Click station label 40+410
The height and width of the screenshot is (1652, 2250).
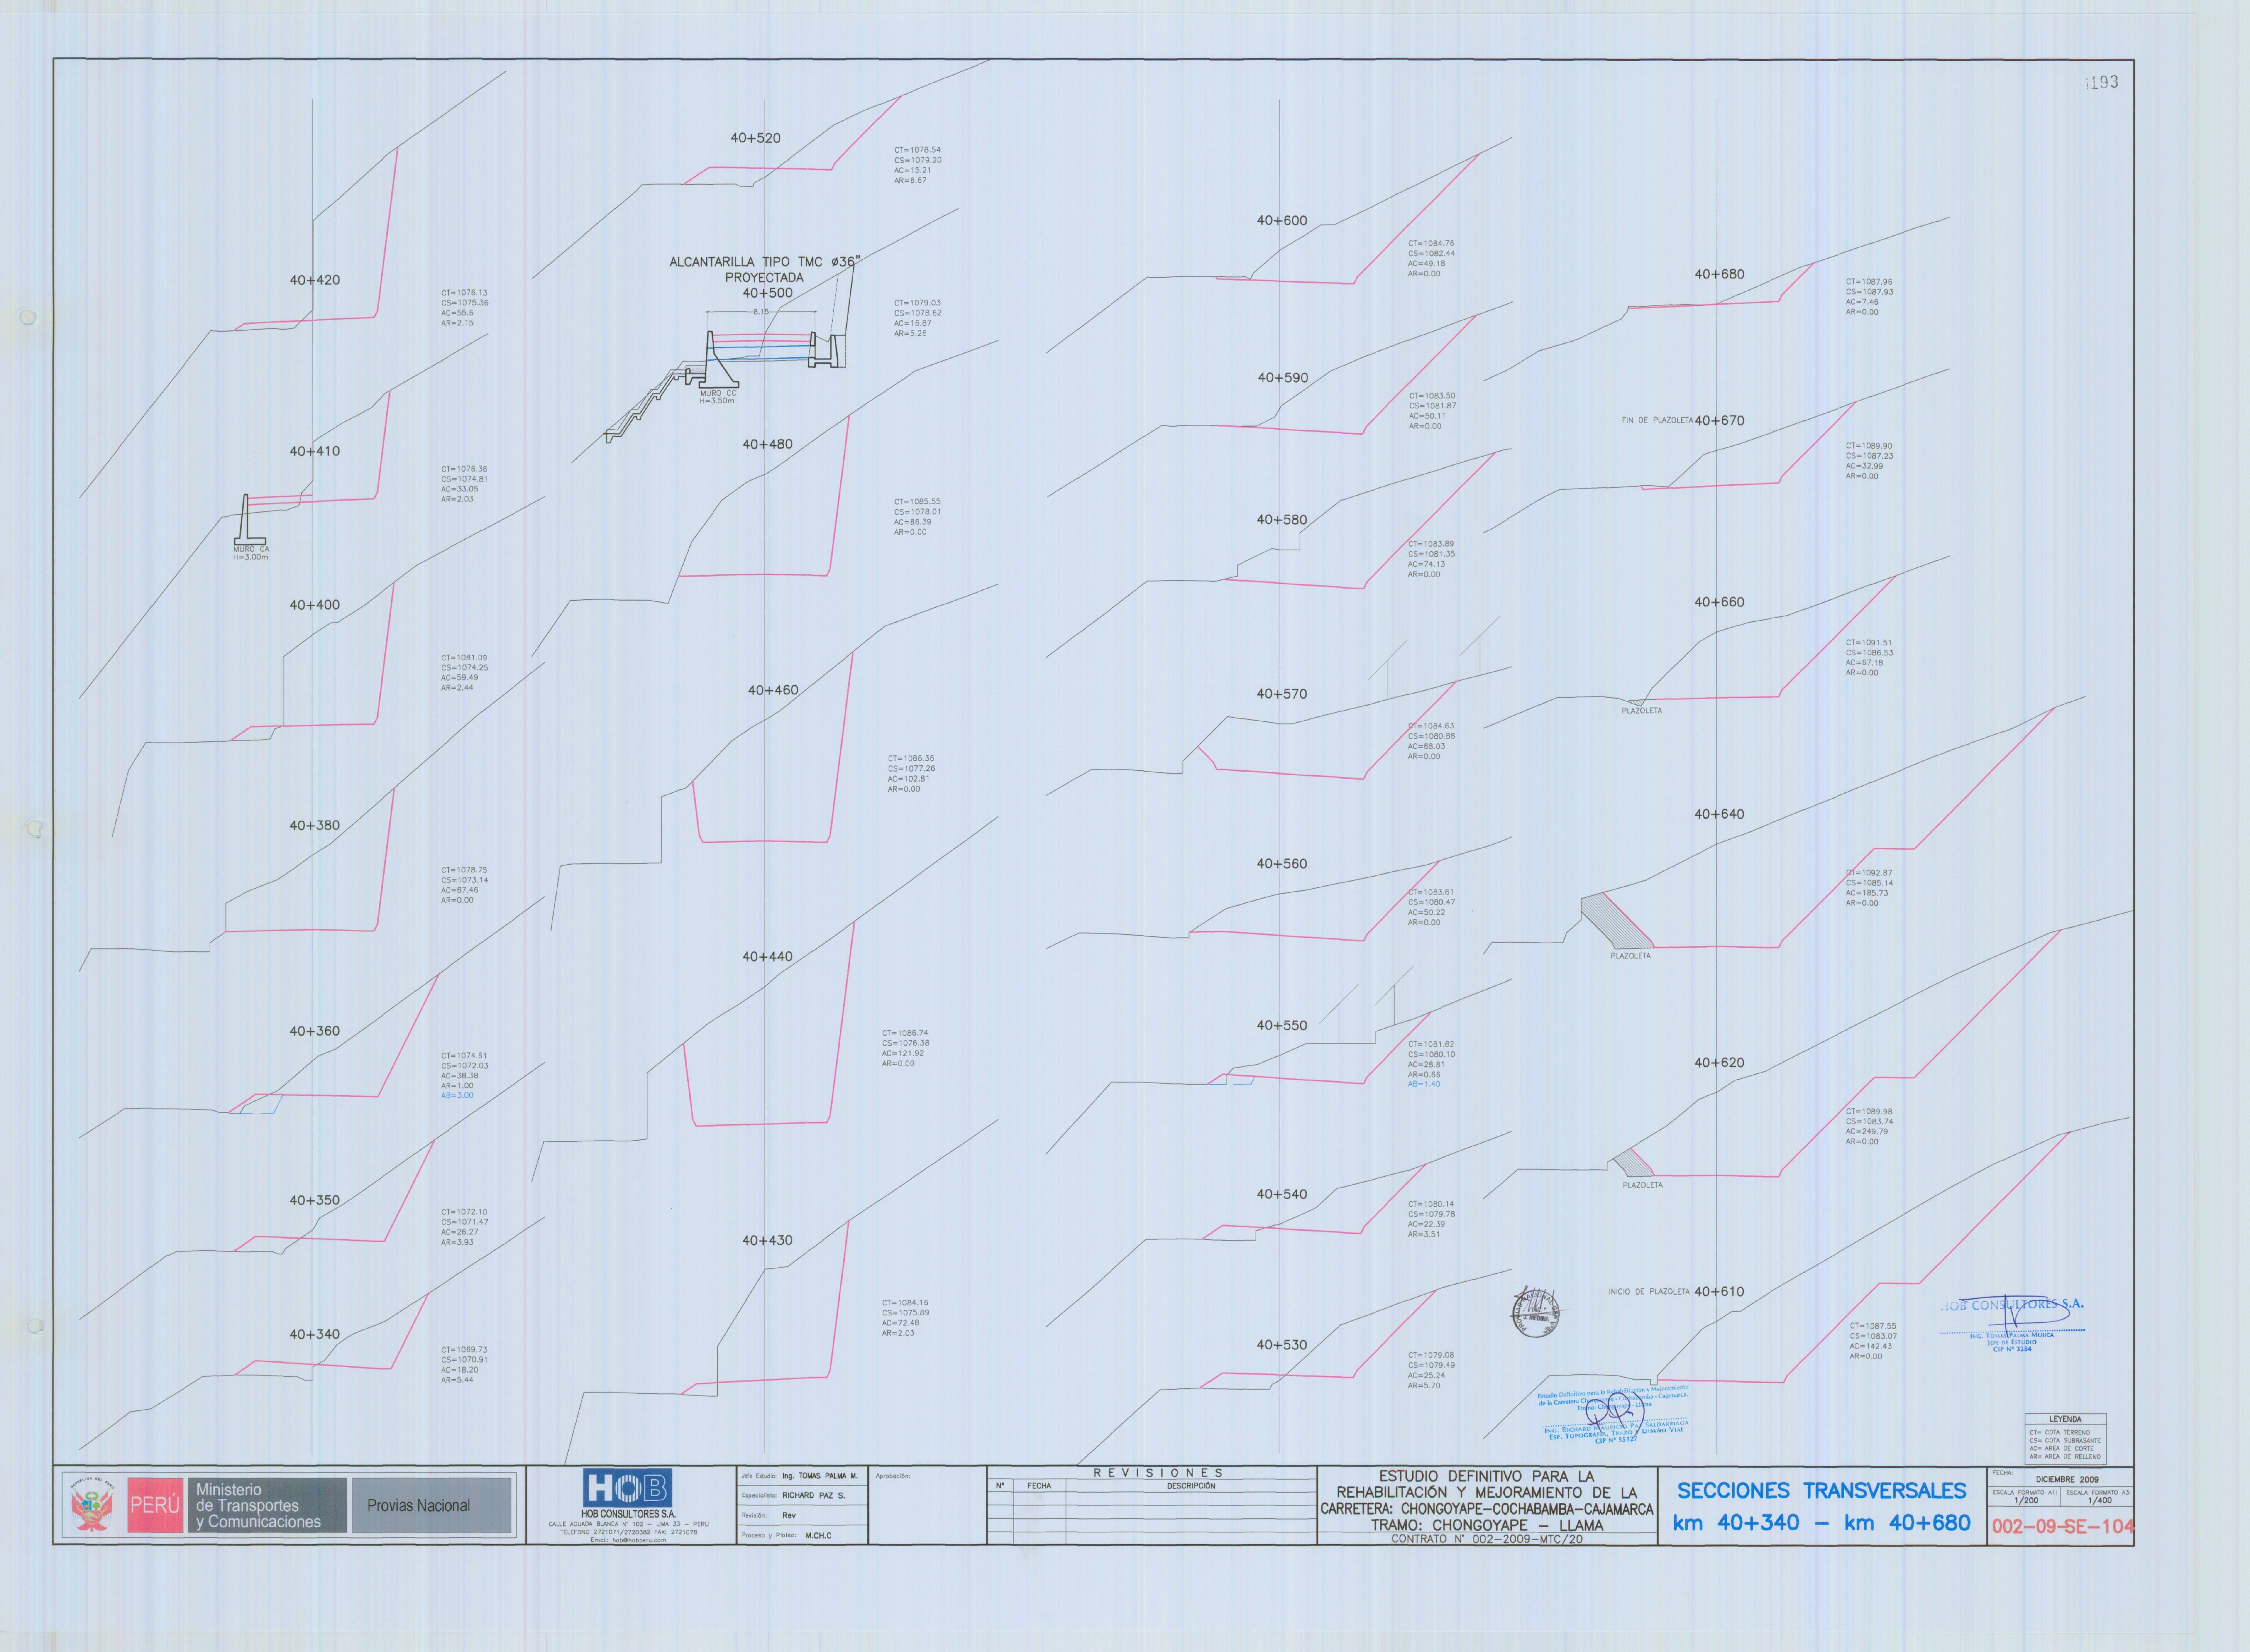point(314,451)
